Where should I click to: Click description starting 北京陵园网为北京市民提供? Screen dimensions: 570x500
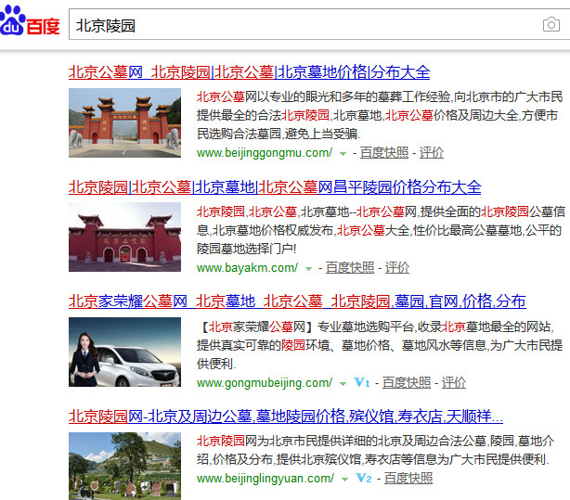tap(376, 451)
